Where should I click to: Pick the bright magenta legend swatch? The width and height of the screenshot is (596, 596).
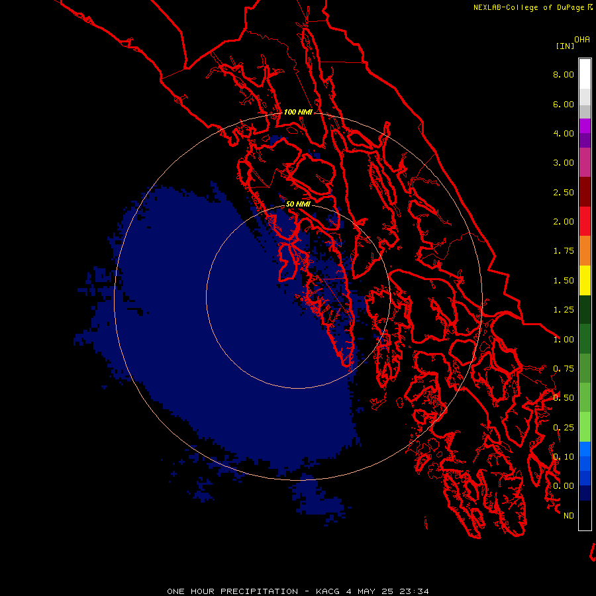pos(585,126)
